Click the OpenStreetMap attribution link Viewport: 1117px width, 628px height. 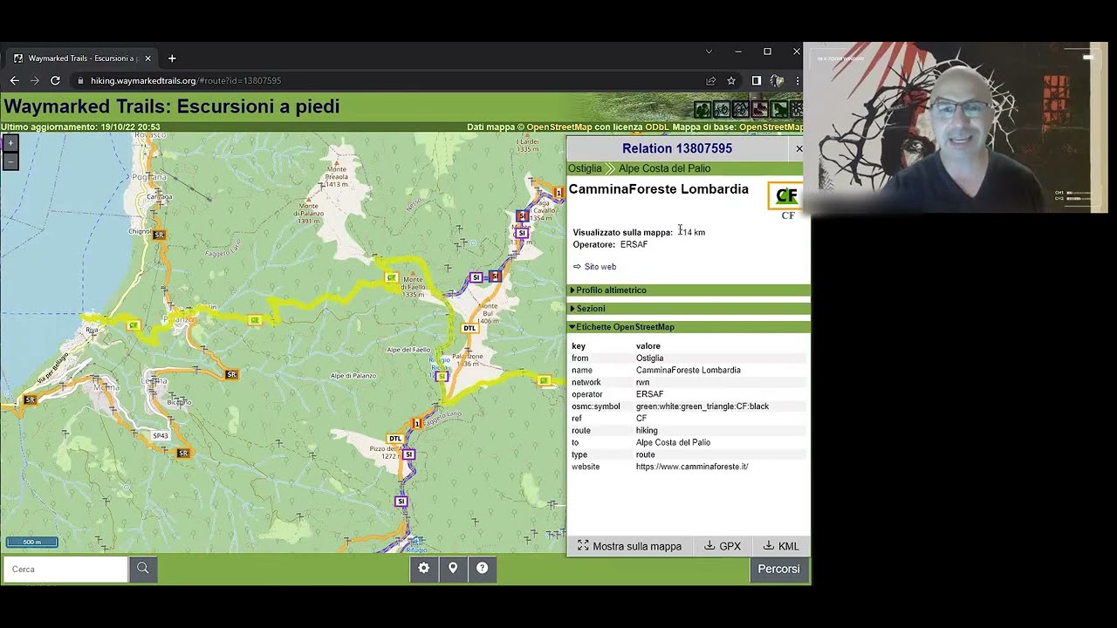[x=558, y=127]
